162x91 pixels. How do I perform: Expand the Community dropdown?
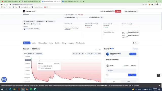click(50, 21)
